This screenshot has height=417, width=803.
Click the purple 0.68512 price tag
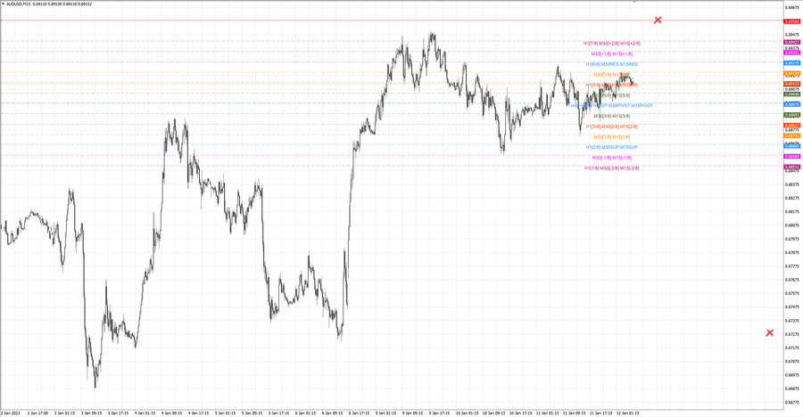[792, 167]
